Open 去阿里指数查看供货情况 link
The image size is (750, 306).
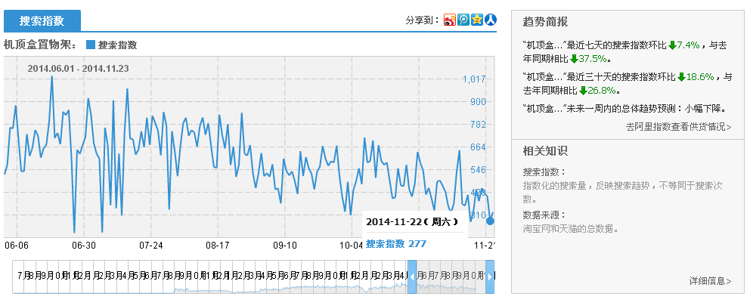coord(678,127)
